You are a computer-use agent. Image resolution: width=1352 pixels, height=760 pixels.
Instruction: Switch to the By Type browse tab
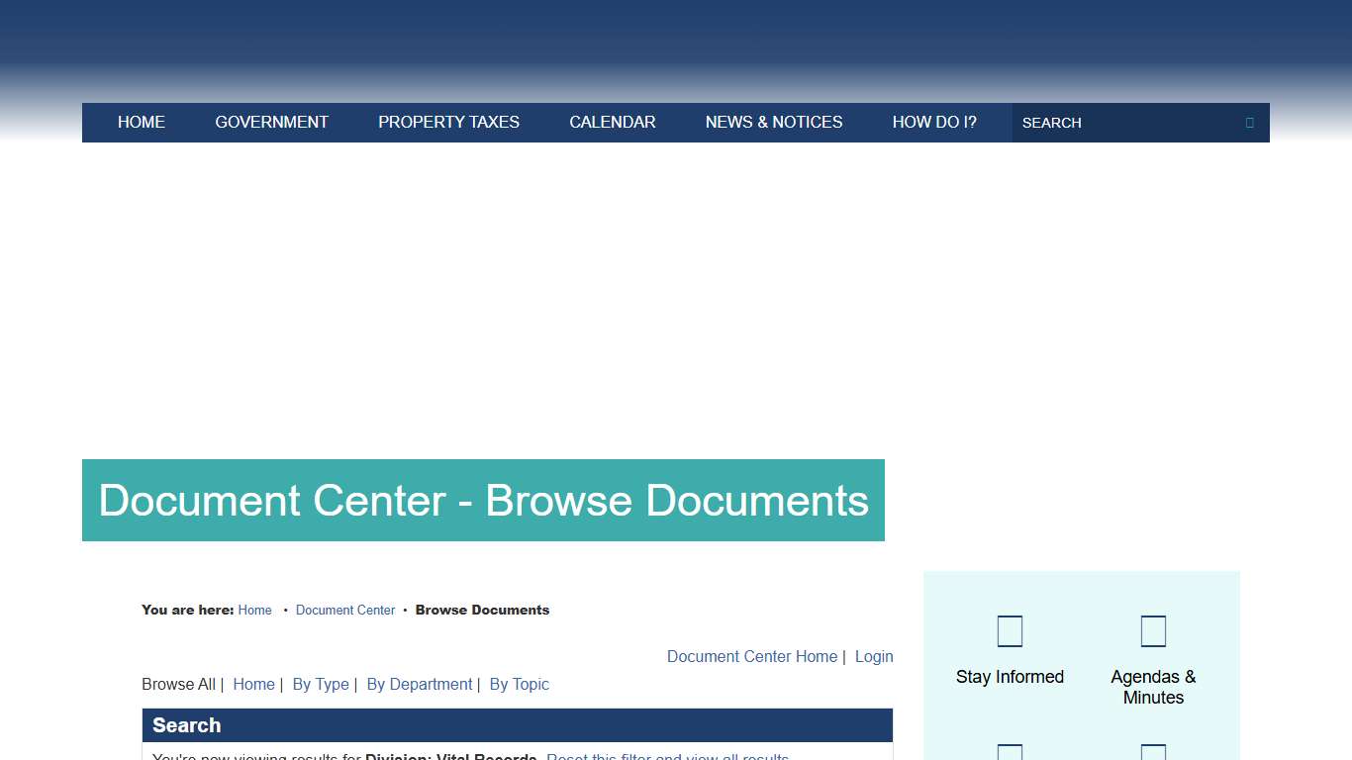321,684
